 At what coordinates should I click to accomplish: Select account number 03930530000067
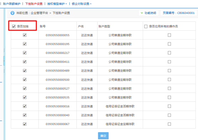[58, 124]
